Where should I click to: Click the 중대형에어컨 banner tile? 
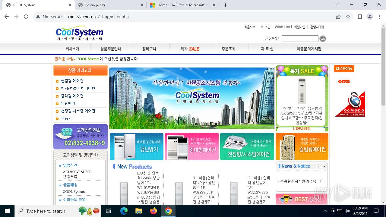pyautogui.click(x=192, y=146)
